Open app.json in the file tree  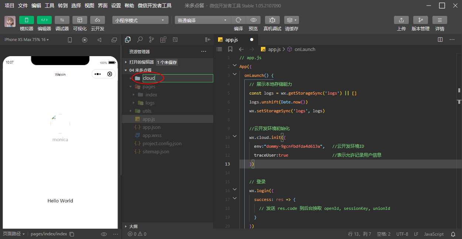click(151, 127)
